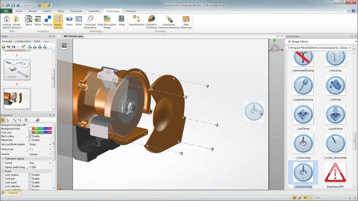Open the document tab list arrow
The image size is (358, 201).
[278, 36]
